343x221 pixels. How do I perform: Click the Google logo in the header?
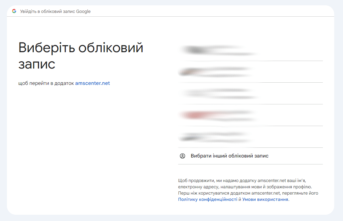pyautogui.click(x=14, y=11)
